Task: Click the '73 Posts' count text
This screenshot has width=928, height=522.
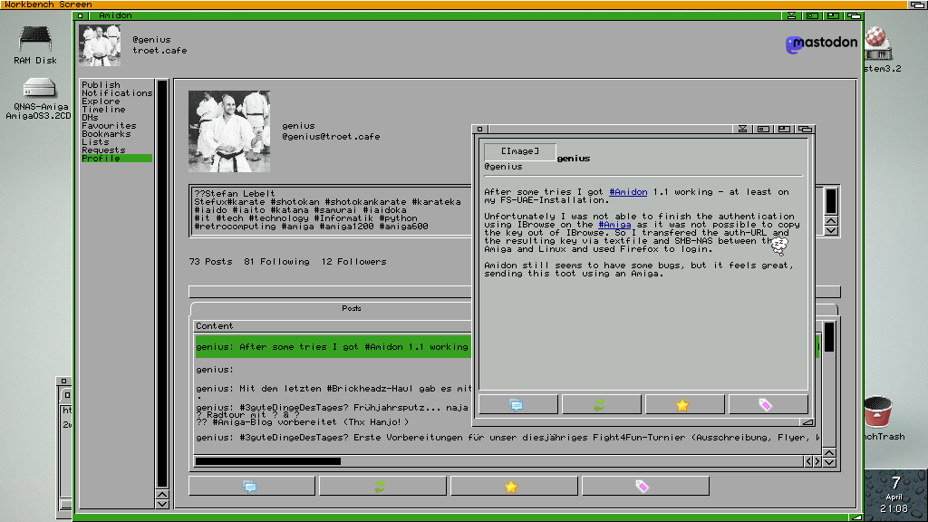Action: click(210, 262)
